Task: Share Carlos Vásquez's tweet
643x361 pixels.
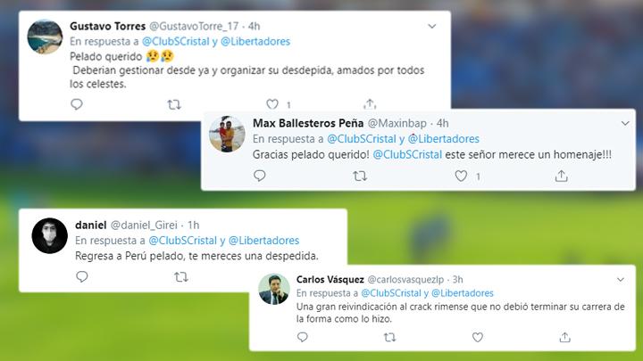Action: tap(564, 337)
